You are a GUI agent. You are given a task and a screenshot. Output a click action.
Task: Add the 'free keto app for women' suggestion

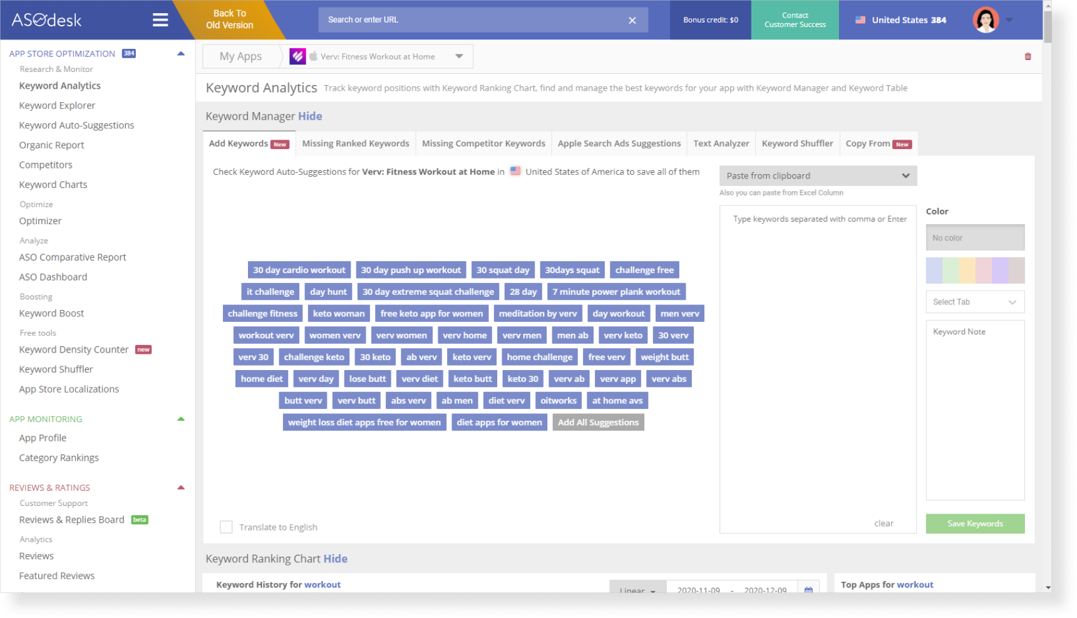[x=431, y=314]
